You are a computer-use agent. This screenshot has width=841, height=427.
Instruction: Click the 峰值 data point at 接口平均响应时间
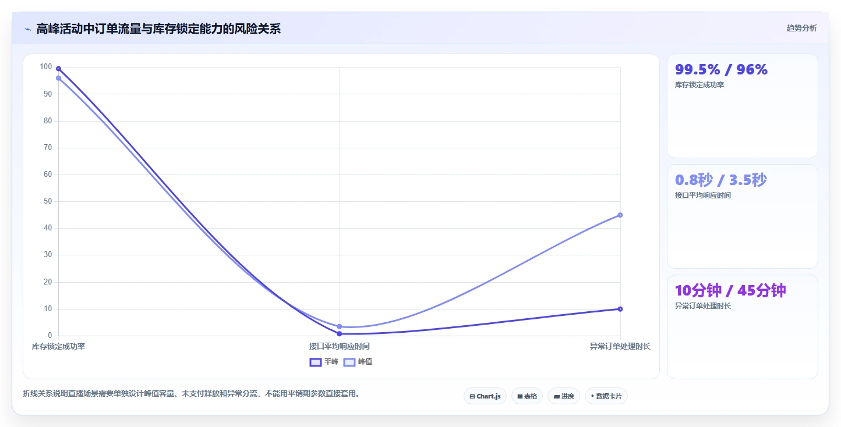pos(340,326)
